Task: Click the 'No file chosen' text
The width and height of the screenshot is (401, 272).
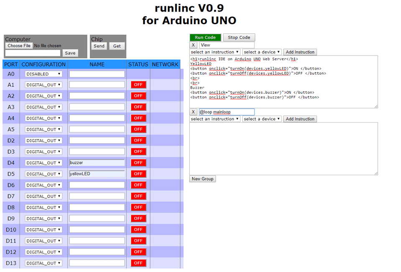Action: 48,46
